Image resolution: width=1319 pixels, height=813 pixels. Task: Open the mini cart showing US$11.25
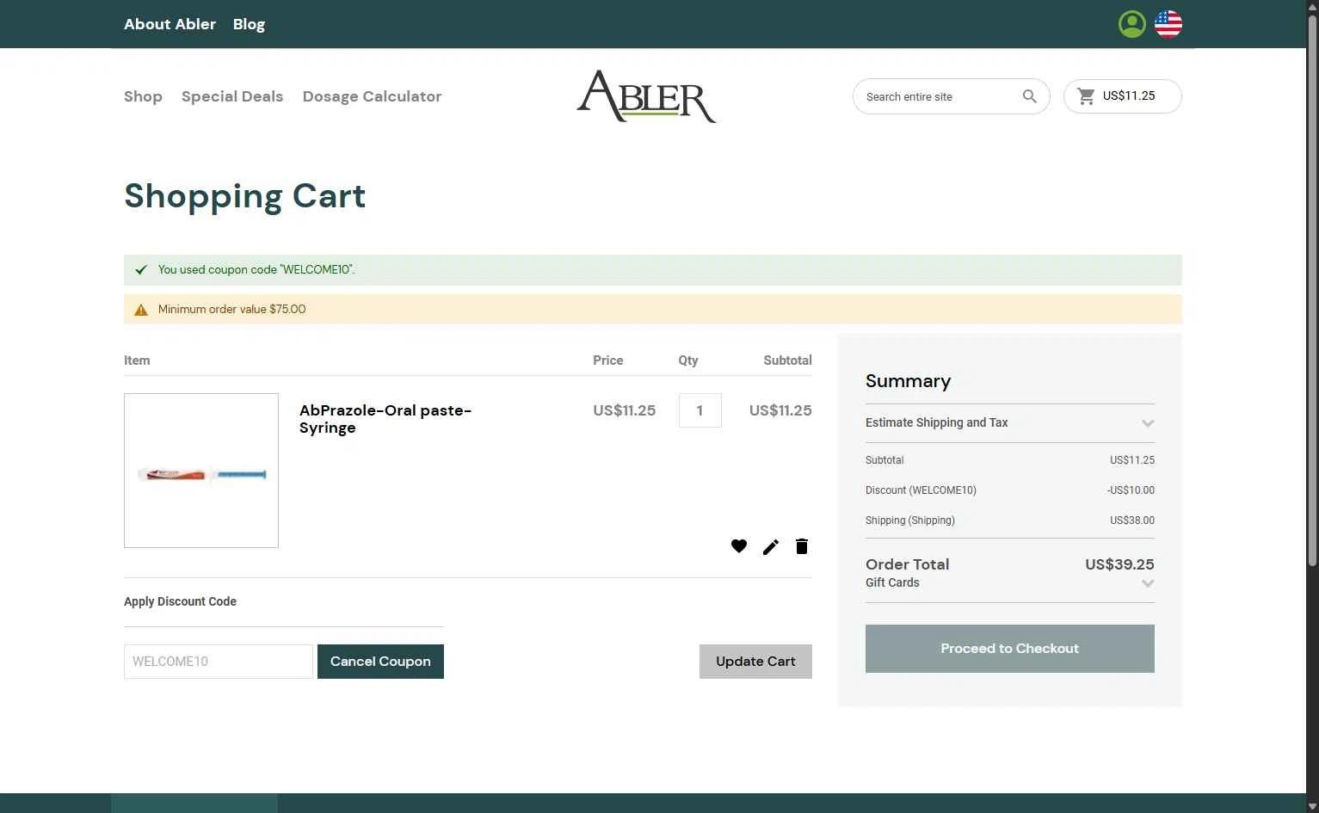(x=1122, y=96)
